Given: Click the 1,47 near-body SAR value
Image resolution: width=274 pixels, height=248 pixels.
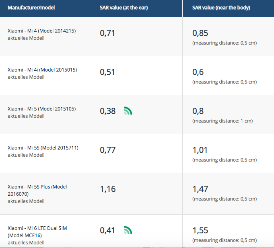Looking at the screenshot, I should point(200,189).
